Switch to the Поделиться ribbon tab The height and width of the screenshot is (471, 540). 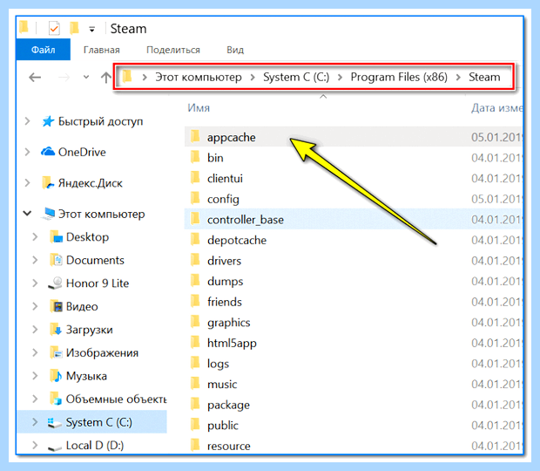(173, 50)
